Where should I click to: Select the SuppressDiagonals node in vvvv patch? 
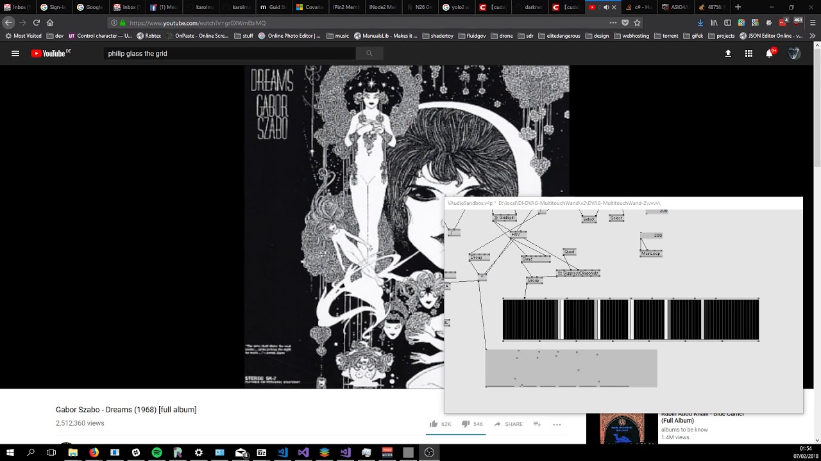[x=578, y=273]
